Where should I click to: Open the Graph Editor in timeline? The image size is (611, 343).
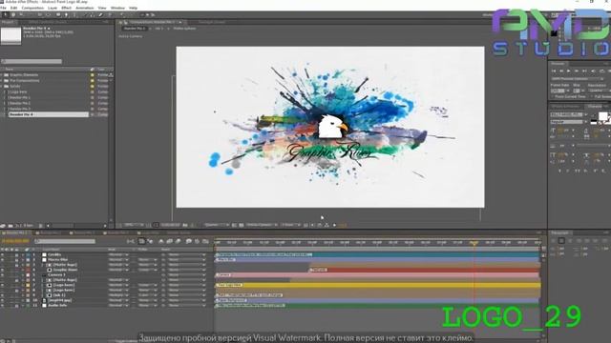pyautogui.click(x=205, y=241)
